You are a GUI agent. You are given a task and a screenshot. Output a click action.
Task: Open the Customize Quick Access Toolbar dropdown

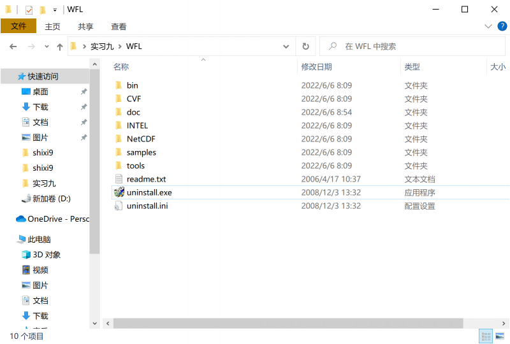pyautogui.click(x=55, y=10)
